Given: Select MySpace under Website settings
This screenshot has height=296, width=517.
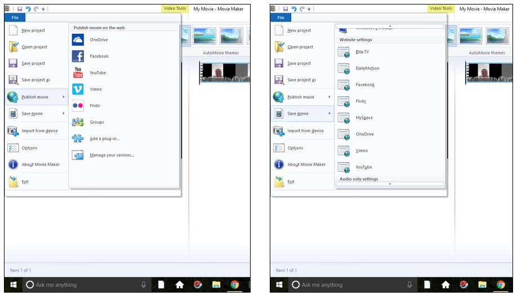Looking at the screenshot, I should tap(390, 118).
